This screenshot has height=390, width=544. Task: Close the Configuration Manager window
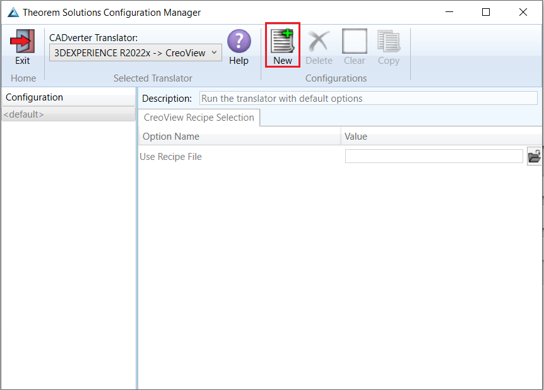point(523,12)
